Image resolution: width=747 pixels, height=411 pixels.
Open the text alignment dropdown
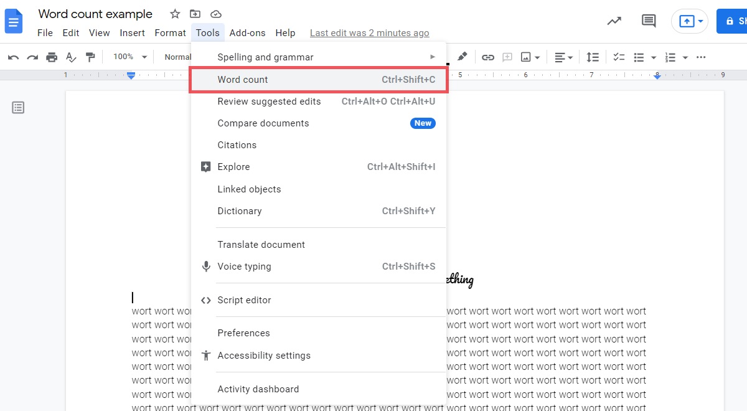(564, 57)
